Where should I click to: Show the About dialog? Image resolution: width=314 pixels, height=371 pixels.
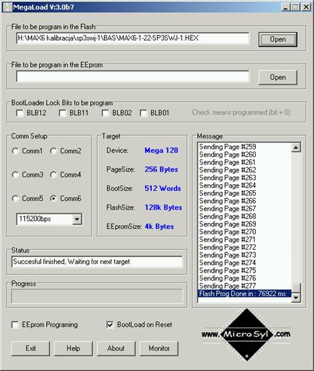(x=116, y=348)
